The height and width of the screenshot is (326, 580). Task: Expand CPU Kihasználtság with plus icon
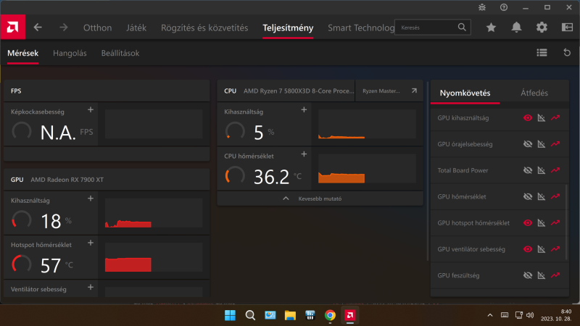point(304,110)
